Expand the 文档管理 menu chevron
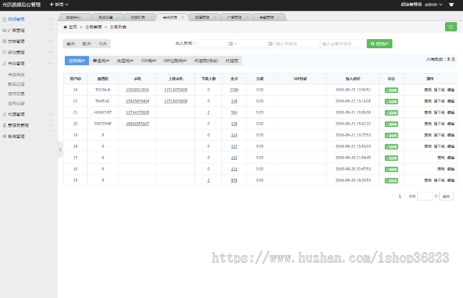The height and width of the screenshot is (298, 463). pyautogui.click(x=51, y=41)
